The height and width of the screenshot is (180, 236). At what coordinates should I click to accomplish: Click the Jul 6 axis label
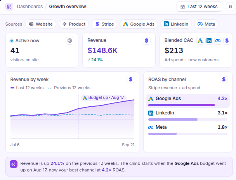pyautogui.click(x=15, y=145)
